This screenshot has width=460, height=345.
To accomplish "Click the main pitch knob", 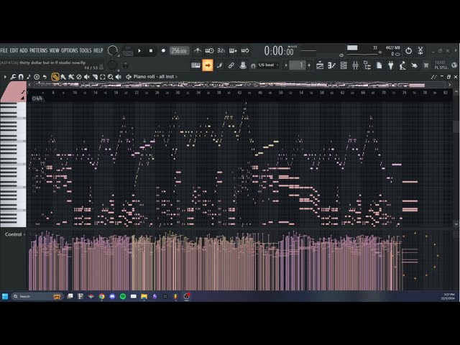I will [x=112, y=65].
